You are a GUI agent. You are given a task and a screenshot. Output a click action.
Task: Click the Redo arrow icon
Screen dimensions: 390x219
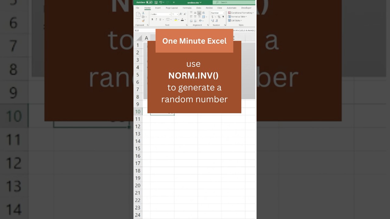[168, 2]
